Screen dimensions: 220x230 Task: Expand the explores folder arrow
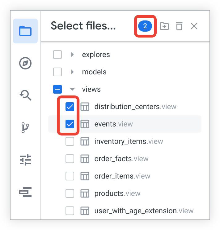pyautogui.click(x=73, y=55)
